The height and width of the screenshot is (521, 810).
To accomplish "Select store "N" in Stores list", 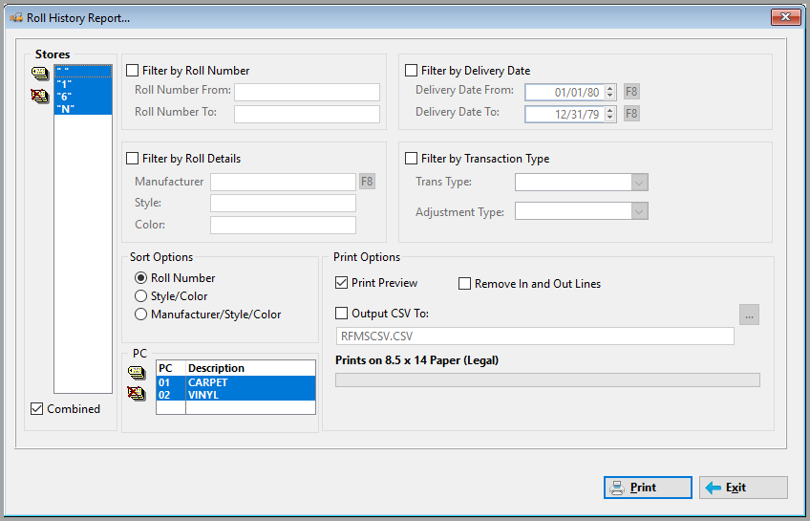I will pyautogui.click(x=83, y=109).
